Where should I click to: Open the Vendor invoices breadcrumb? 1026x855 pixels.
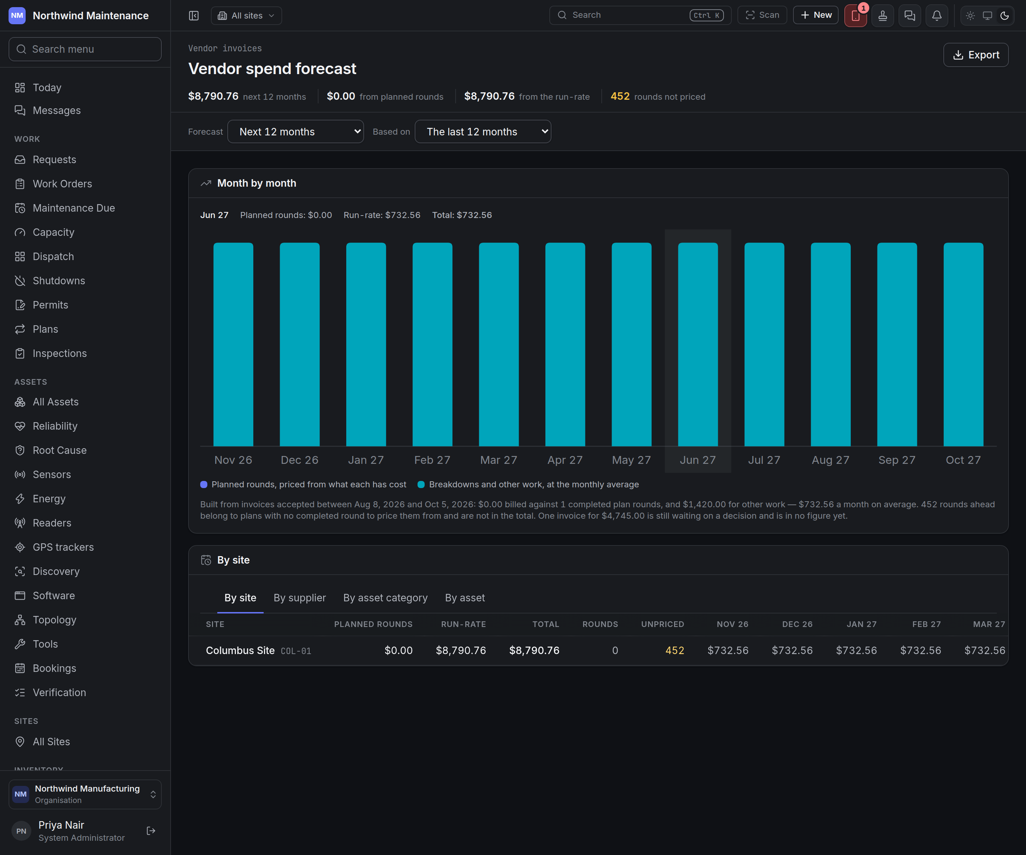click(225, 48)
